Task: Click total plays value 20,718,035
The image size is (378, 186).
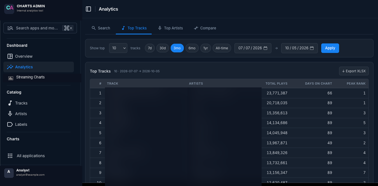Action: (x=277, y=103)
